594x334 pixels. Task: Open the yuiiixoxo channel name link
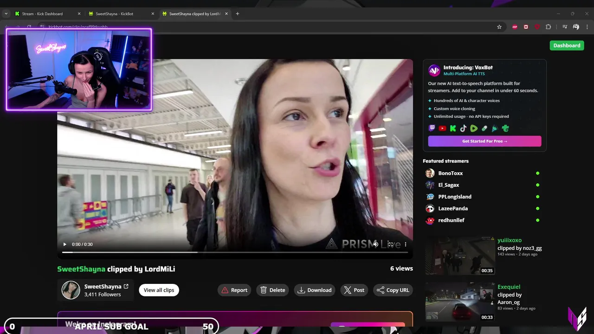click(x=510, y=240)
